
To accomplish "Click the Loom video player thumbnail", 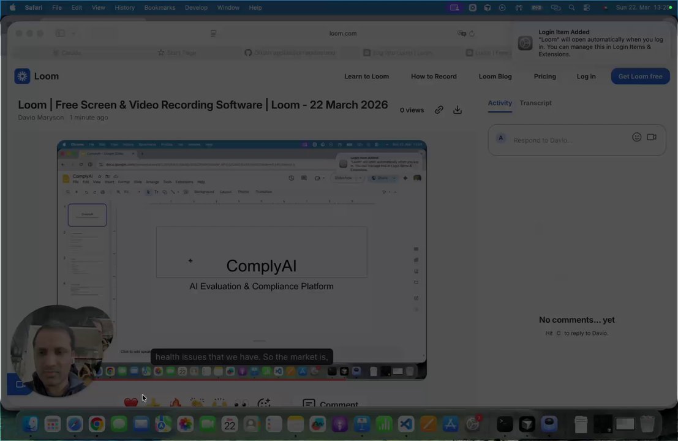I will click(242, 260).
